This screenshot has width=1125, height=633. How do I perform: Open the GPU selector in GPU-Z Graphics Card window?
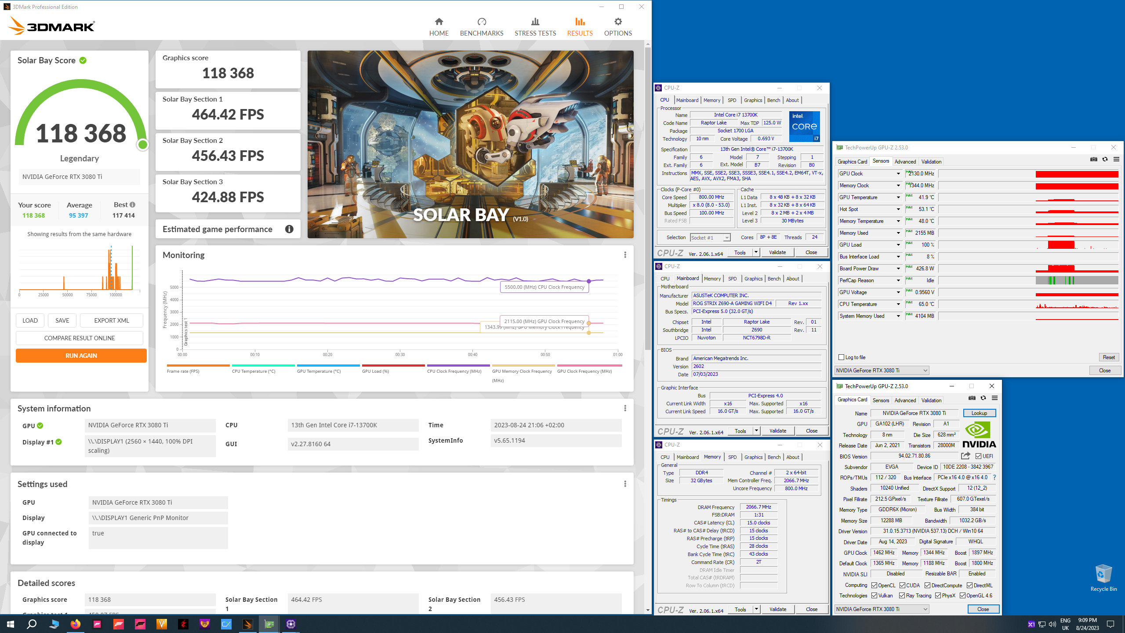(x=882, y=609)
